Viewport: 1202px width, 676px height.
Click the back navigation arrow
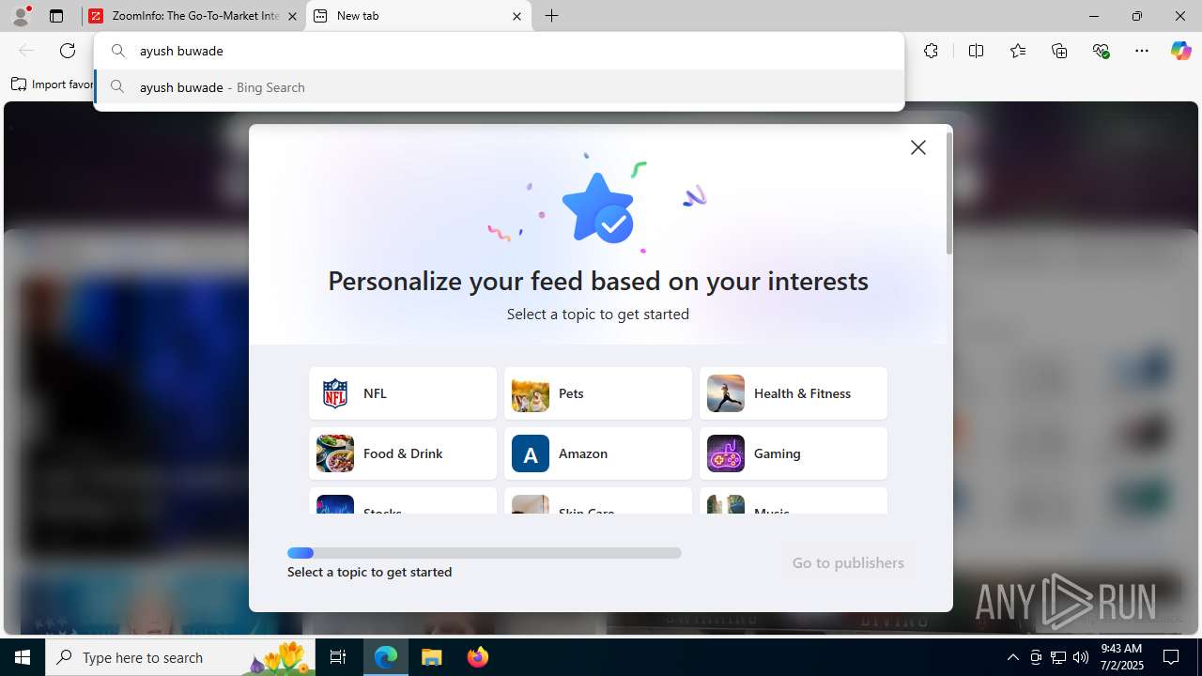coord(26,51)
